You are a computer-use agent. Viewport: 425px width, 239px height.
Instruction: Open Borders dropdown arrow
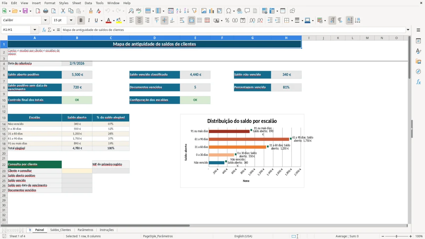pos(292,21)
